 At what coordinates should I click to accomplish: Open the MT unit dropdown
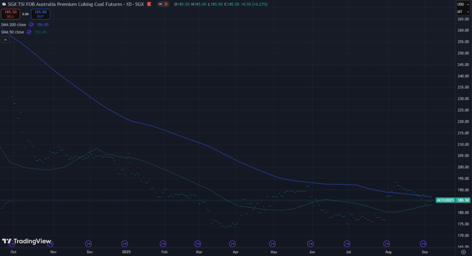tap(460, 11)
